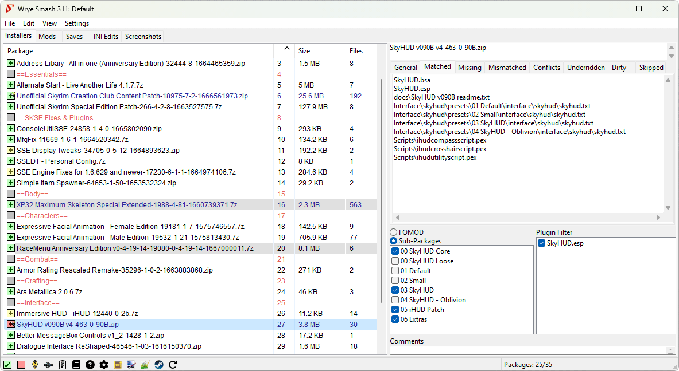Select the Sub-Packages radio button
679x371 pixels.
tap(394, 241)
